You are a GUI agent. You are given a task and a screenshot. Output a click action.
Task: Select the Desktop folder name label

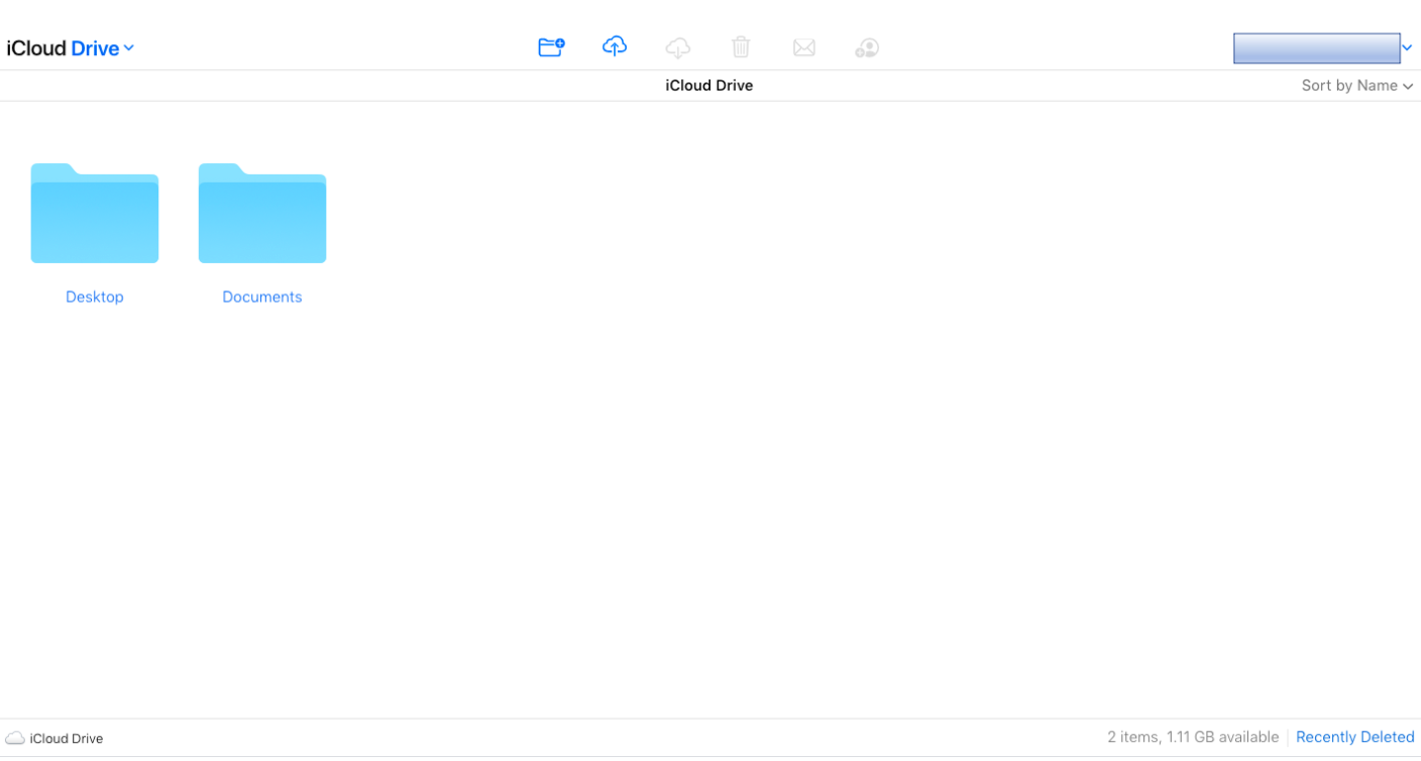pyautogui.click(x=95, y=296)
